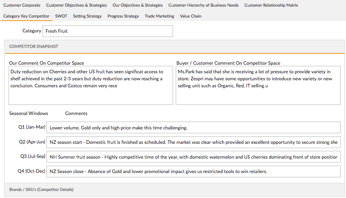Click Buyer / Customer Comment textbox
346x198 pixels.
click(258, 85)
